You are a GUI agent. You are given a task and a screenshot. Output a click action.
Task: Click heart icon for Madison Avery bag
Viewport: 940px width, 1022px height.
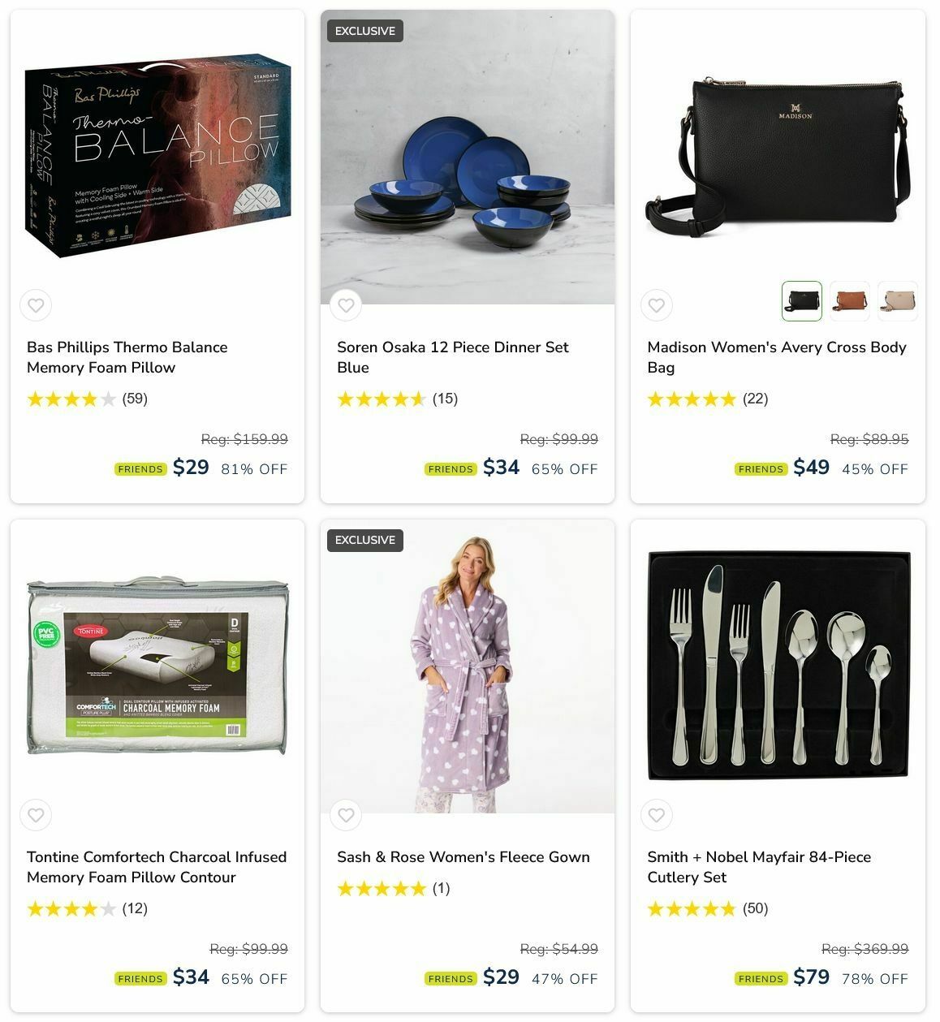click(x=656, y=306)
